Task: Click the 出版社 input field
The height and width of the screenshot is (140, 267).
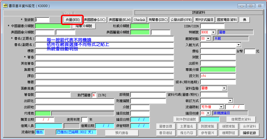Action: pyautogui.click(x=75, y=101)
